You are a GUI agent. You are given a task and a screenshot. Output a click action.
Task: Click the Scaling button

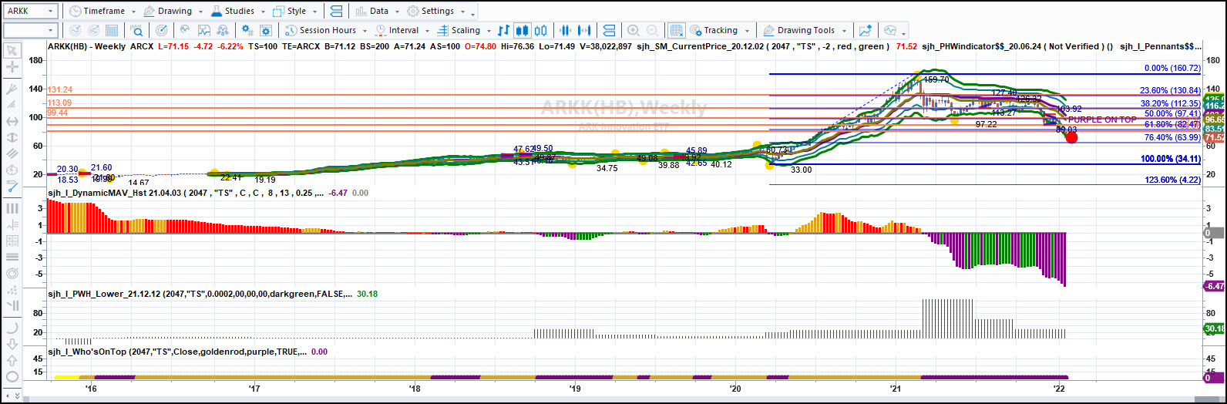459,30
